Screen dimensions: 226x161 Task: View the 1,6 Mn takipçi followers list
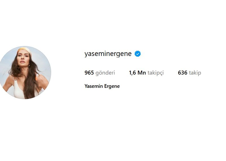pos(146,73)
